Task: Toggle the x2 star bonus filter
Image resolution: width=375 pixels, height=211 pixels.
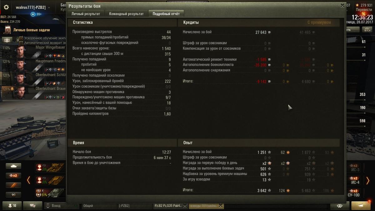Action: tap(13, 175)
